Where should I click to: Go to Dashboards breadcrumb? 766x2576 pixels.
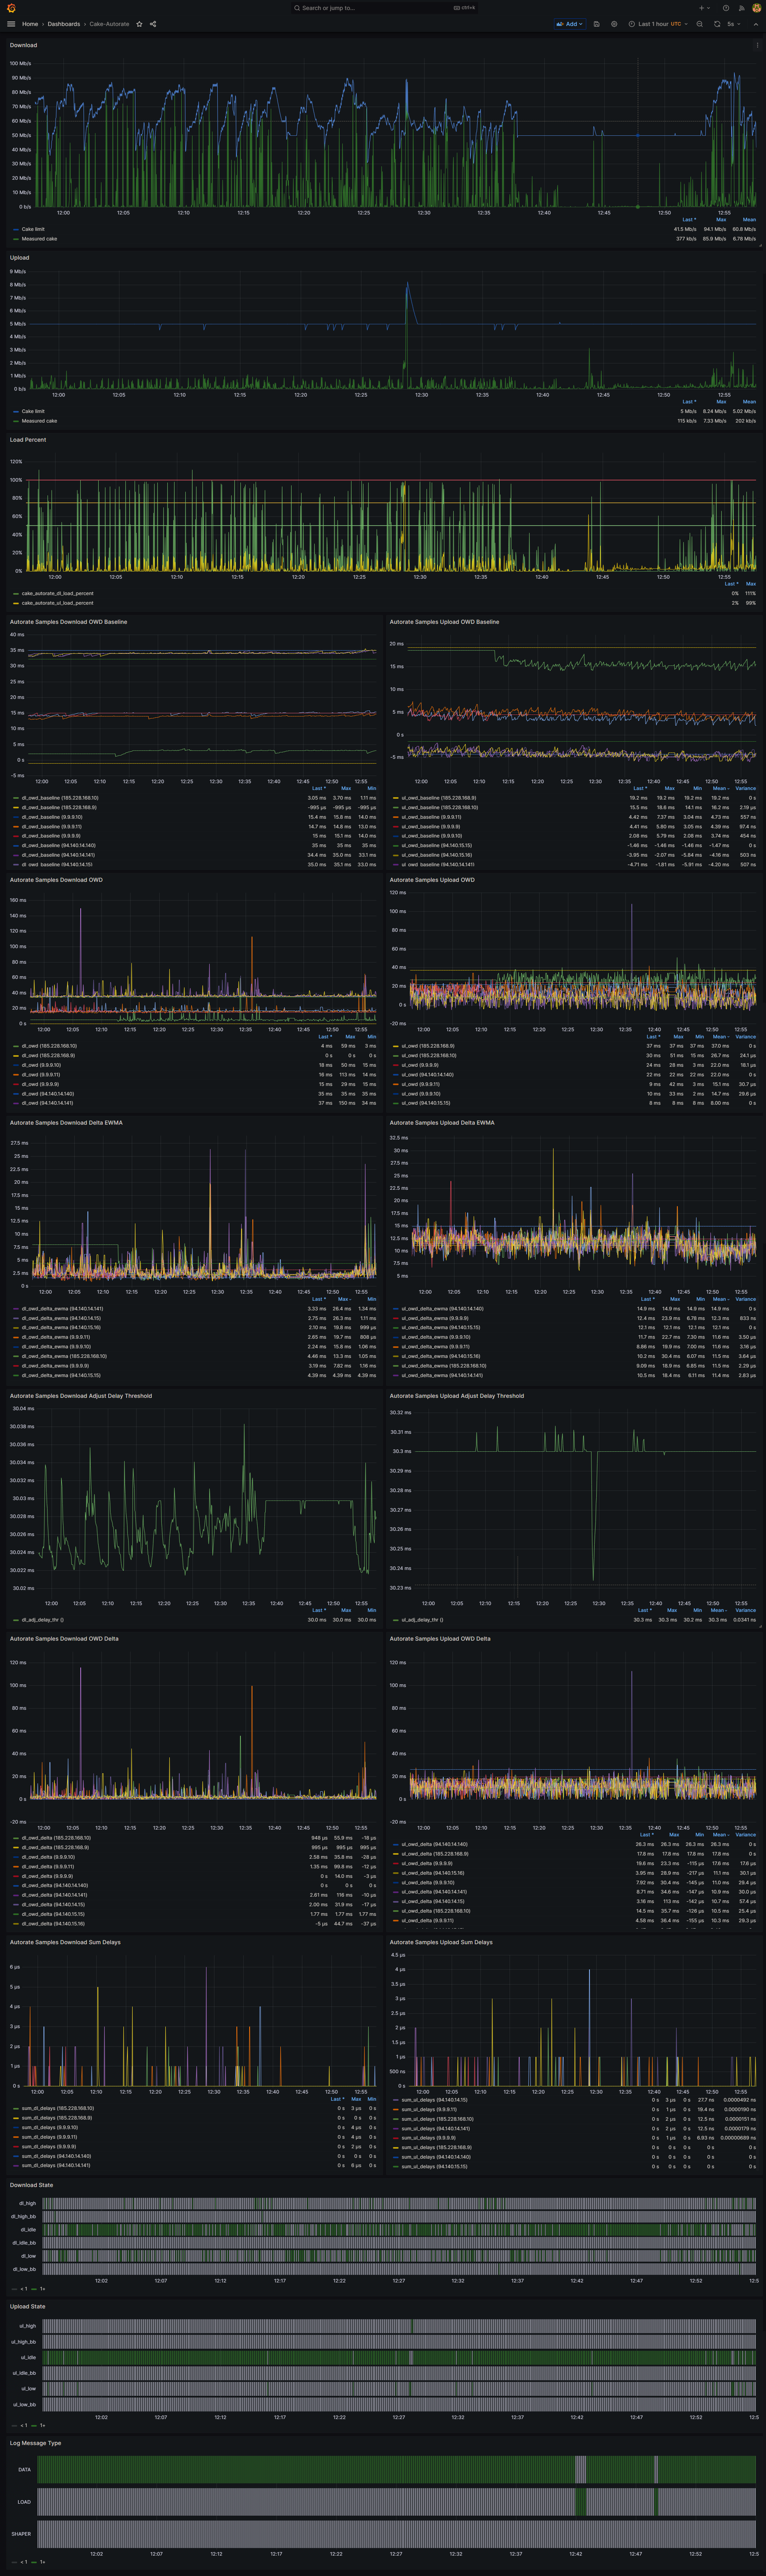64,24
